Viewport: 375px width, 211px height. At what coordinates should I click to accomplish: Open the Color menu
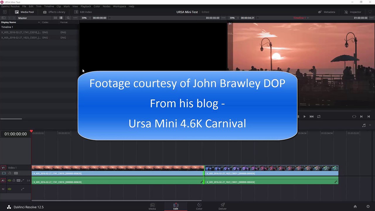coord(97,6)
